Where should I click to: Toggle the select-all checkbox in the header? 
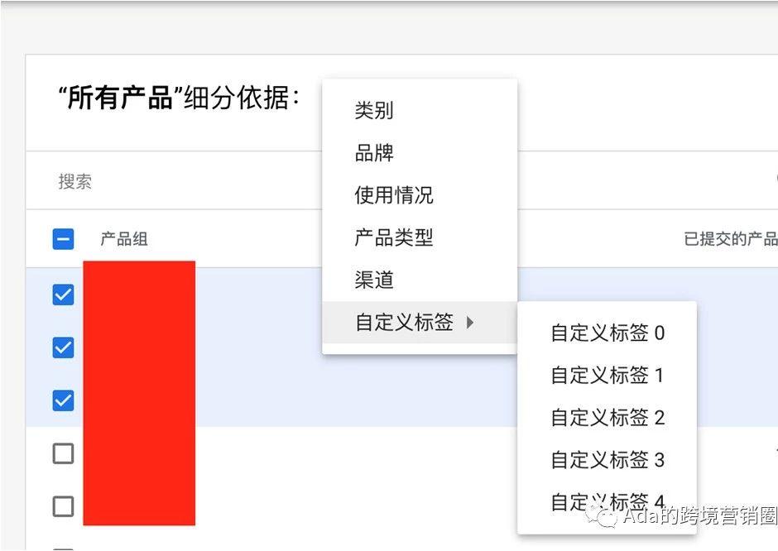[63, 238]
